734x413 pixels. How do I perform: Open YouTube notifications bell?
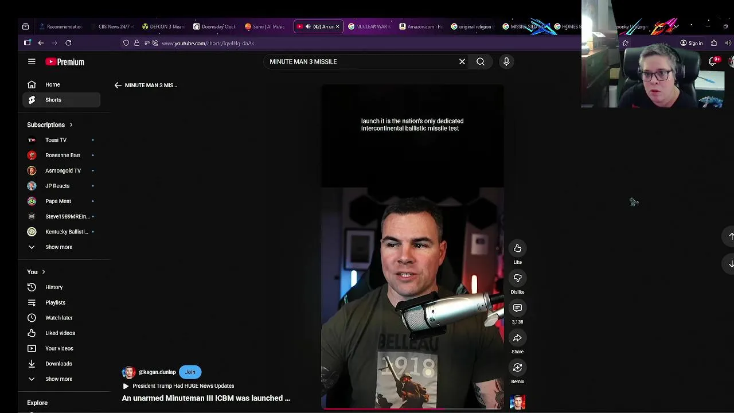713,61
